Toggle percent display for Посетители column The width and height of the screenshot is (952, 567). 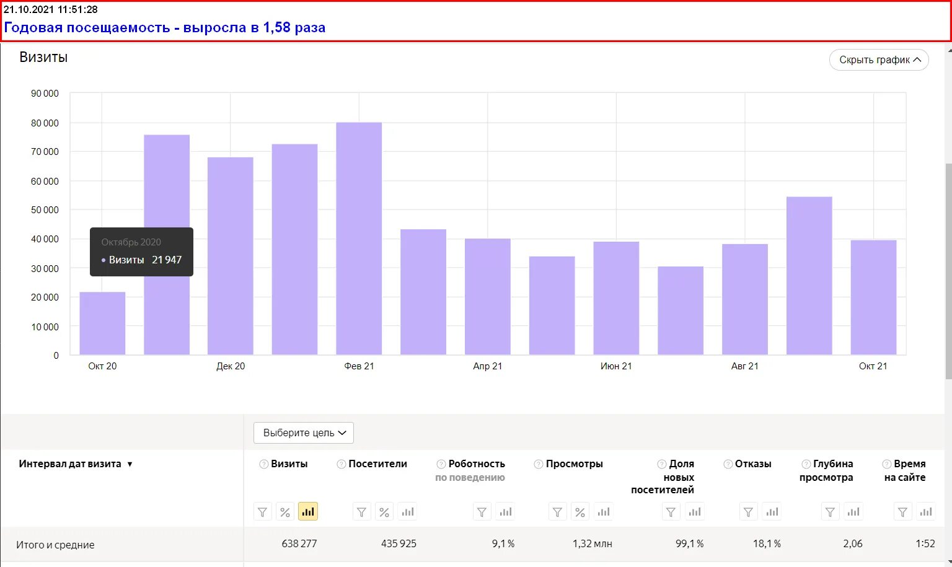(x=384, y=512)
